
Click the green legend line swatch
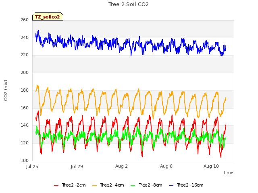coord(133,186)
